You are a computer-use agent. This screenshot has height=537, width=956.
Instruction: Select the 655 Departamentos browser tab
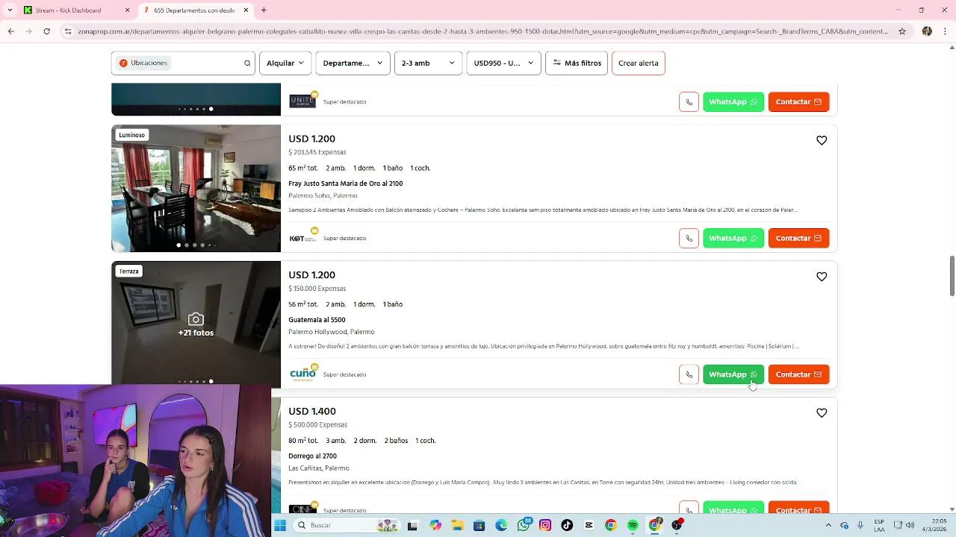pyautogui.click(x=196, y=10)
